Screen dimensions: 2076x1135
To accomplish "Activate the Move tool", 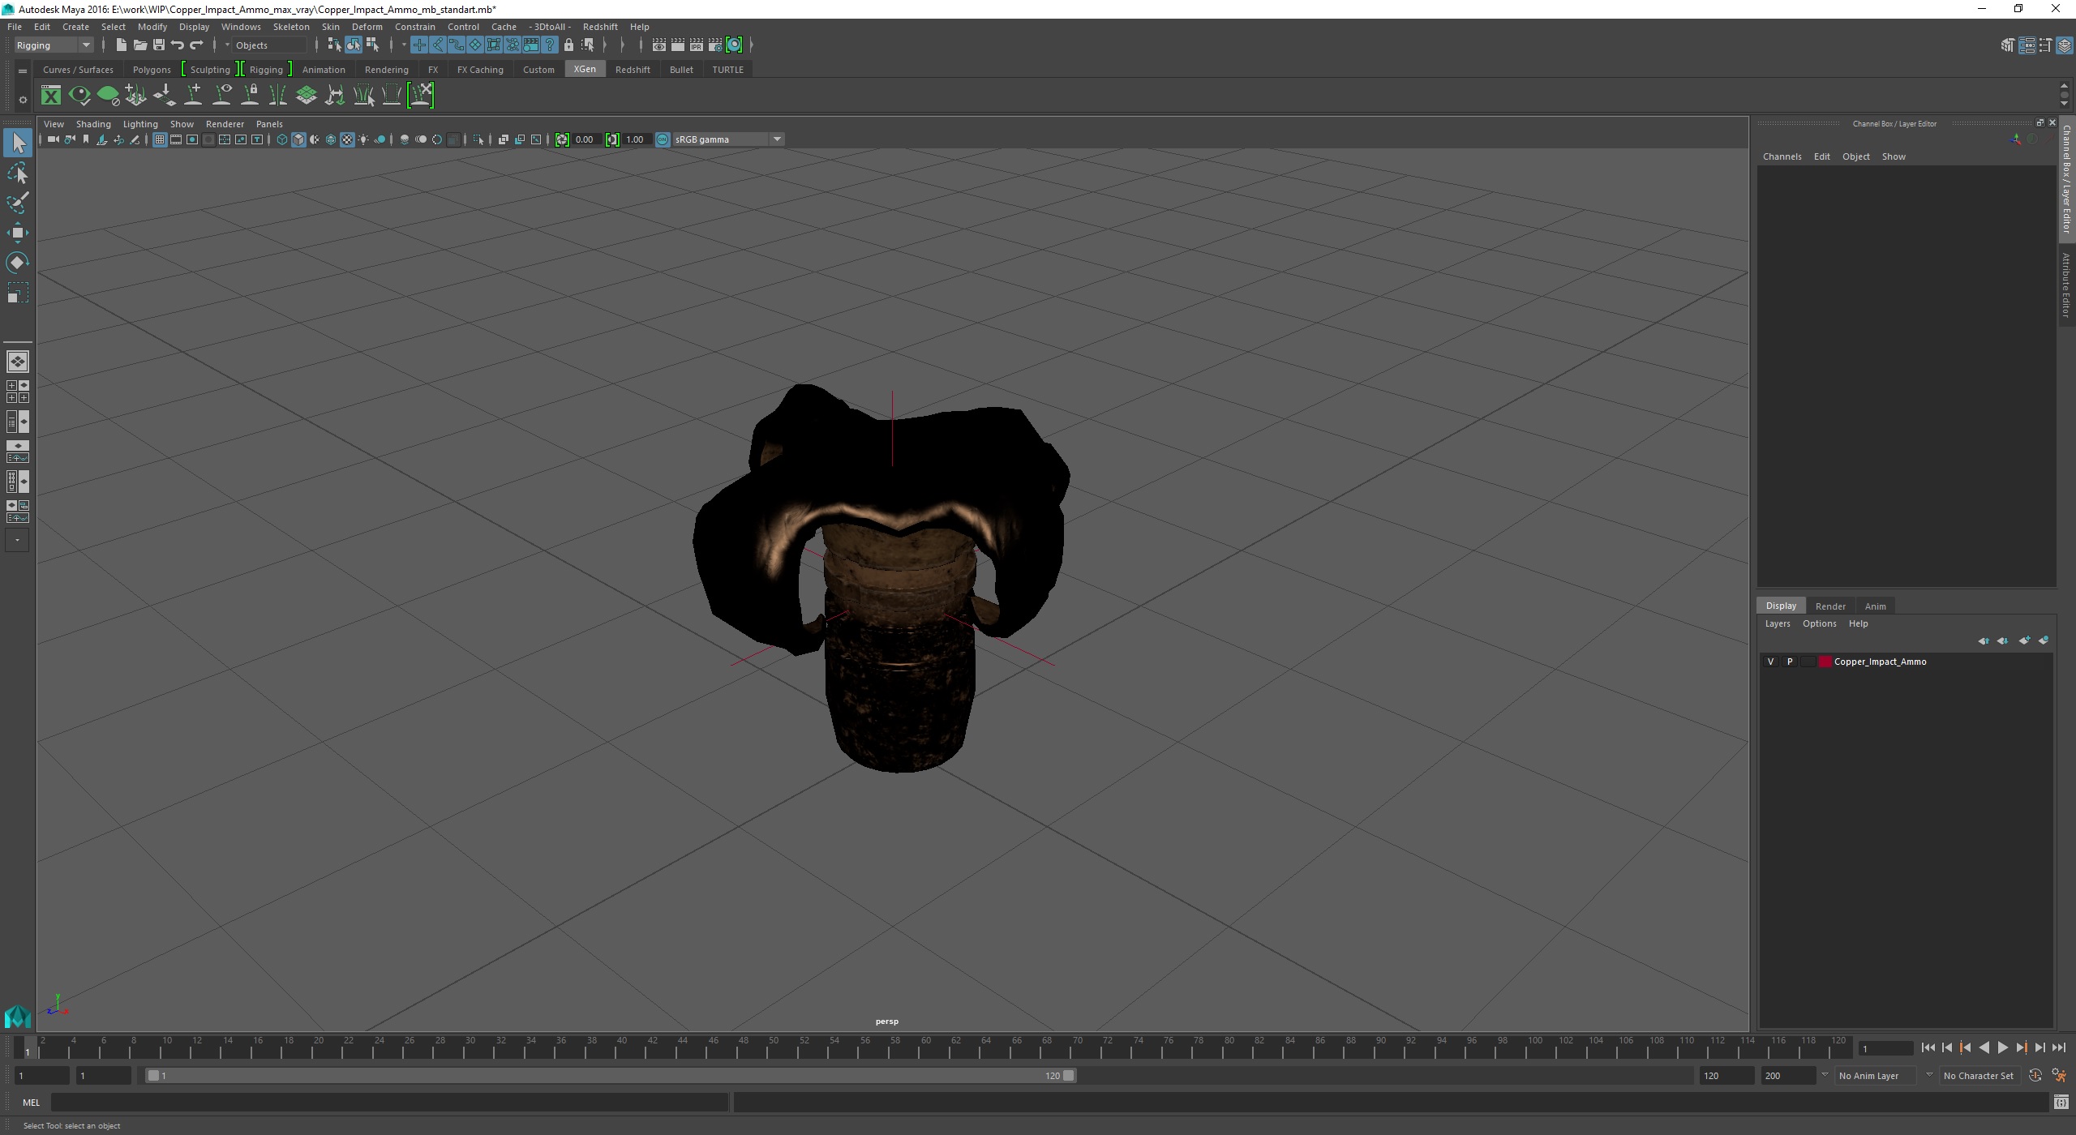I will [x=18, y=233].
